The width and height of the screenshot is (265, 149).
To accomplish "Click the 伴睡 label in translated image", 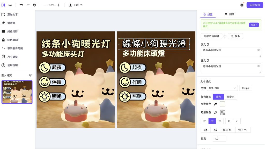I will (137, 82).
